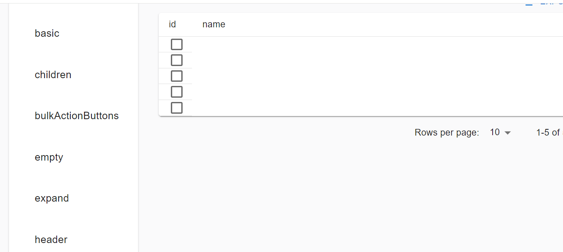Open the 'header' story in the sidebar
Screen dimensions: 563x252
pyautogui.click(x=51, y=239)
